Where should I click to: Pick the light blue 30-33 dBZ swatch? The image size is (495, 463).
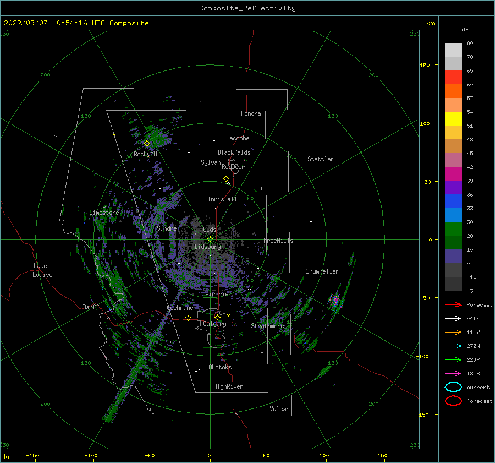pyautogui.click(x=453, y=215)
